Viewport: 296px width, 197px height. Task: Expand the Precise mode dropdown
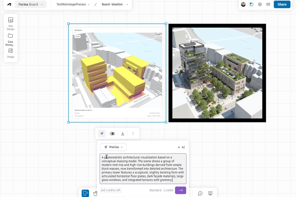click(x=113, y=147)
